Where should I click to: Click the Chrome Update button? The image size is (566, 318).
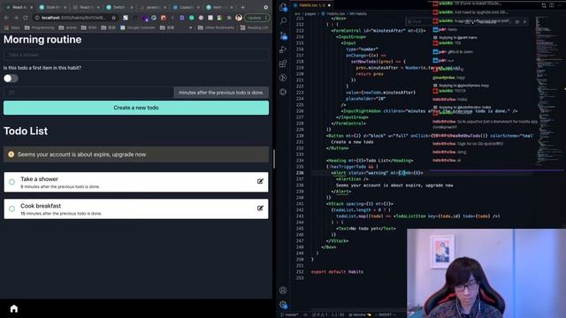(256, 18)
